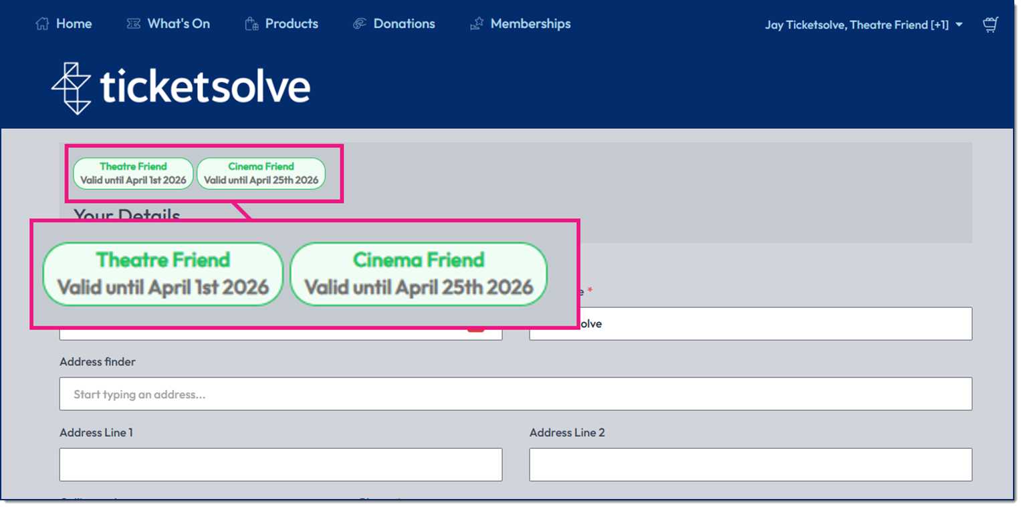Click the Donations icon
The image size is (1021, 507).
360,24
